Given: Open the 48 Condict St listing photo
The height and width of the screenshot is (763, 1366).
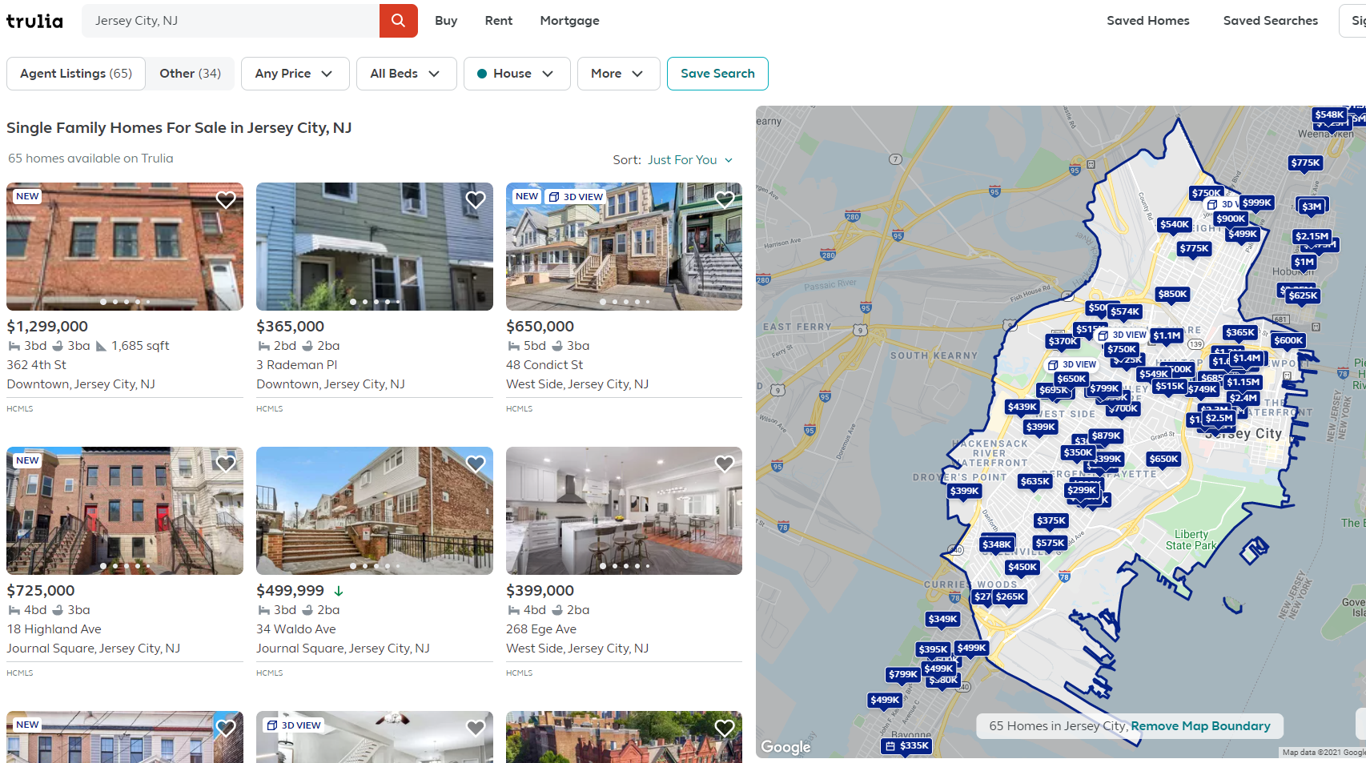Looking at the screenshot, I should pos(624,247).
